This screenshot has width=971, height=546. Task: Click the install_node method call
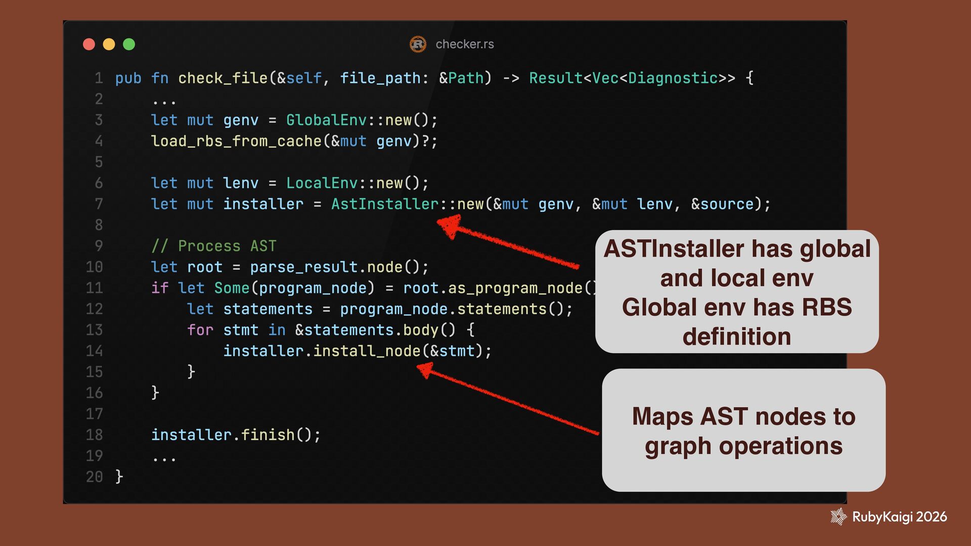click(x=367, y=351)
